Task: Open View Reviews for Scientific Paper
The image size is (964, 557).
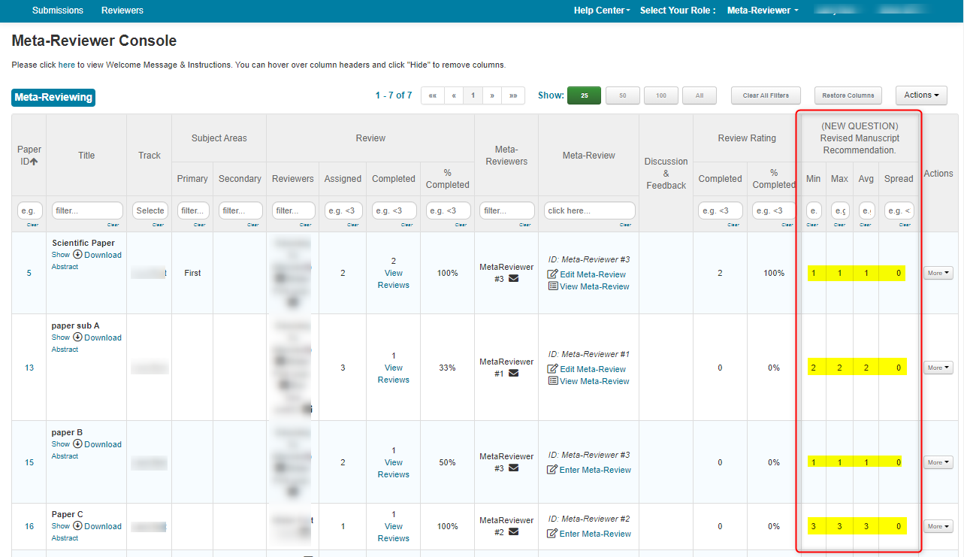Action: (x=394, y=279)
